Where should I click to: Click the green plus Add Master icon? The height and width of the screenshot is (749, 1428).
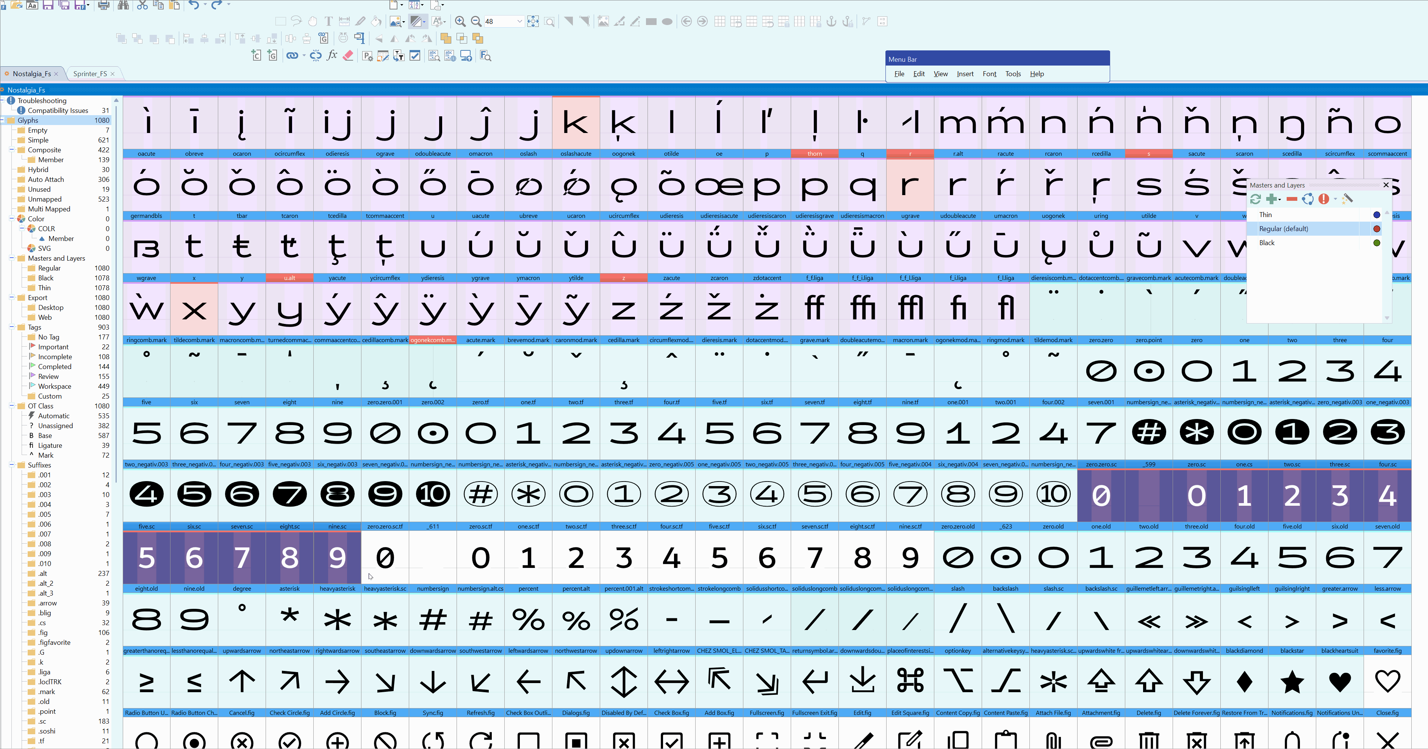[1272, 199]
